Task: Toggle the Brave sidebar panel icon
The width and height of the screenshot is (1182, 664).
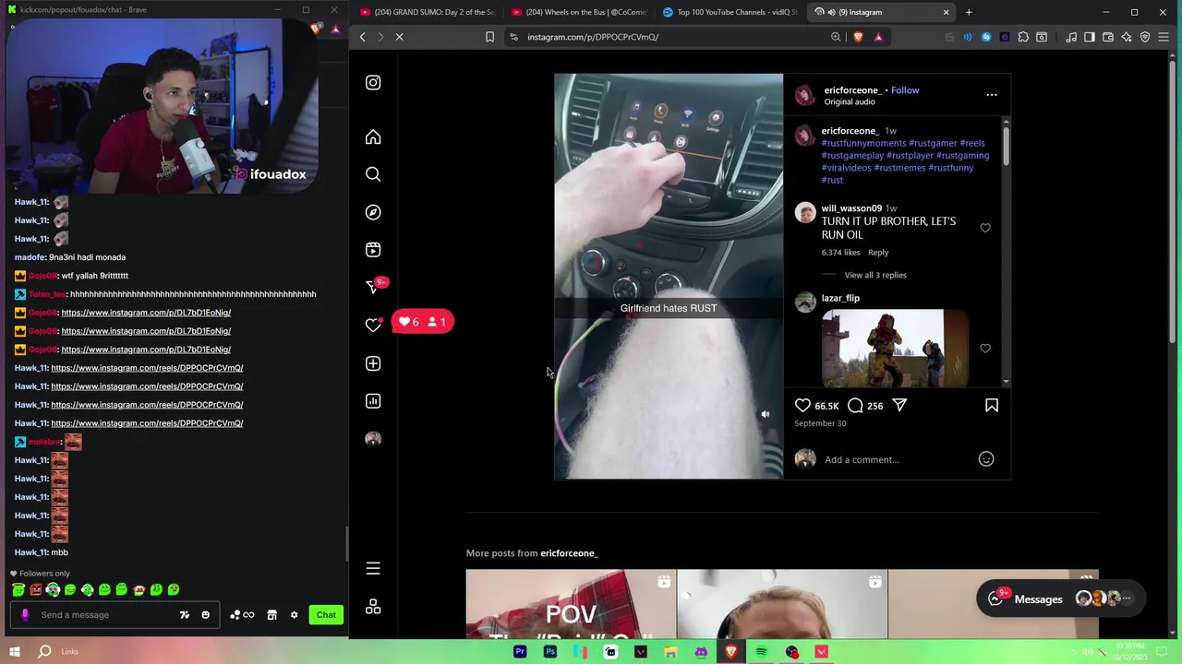Action: click(x=1090, y=37)
